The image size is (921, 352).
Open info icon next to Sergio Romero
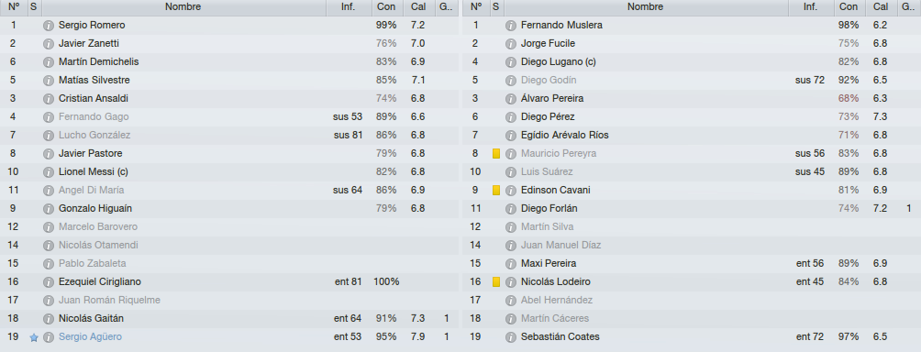click(49, 26)
